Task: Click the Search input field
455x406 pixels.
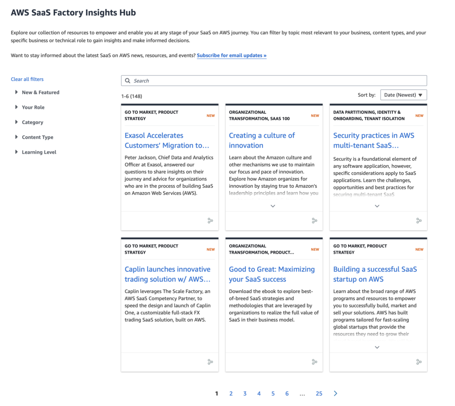Action: (x=274, y=81)
